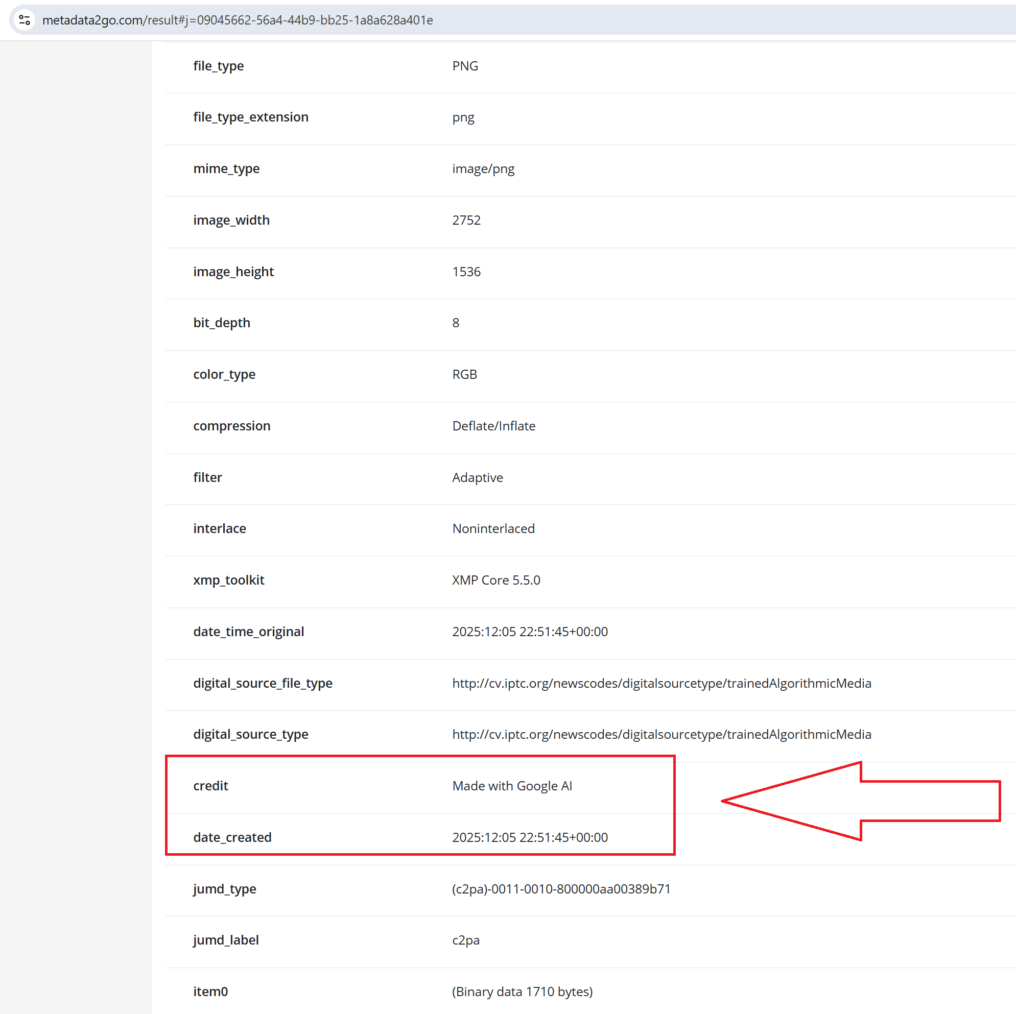Click the item0 binary data value
The image size is (1016, 1014).
[522, 991]
